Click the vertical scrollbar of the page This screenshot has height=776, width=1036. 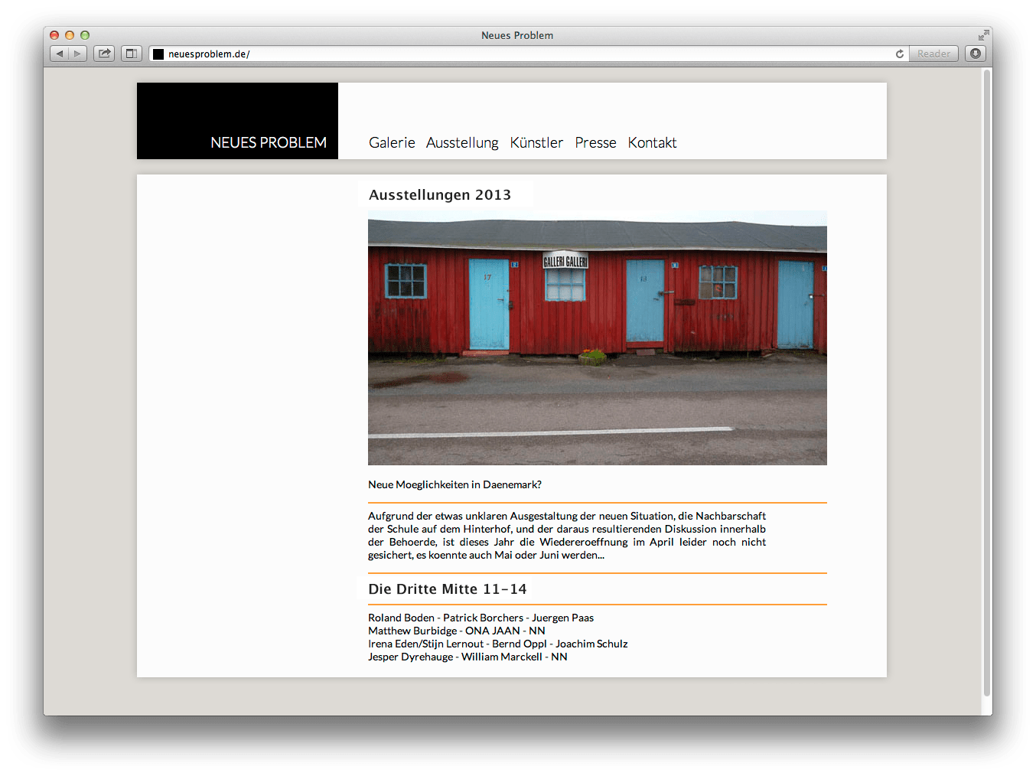point(987,383)
